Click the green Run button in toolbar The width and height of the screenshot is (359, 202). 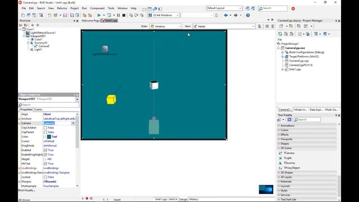pos(99,15)
